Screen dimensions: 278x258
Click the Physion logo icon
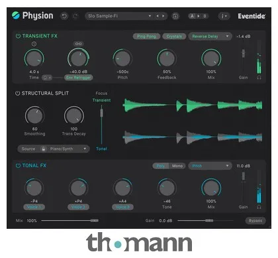click(16, 15)
